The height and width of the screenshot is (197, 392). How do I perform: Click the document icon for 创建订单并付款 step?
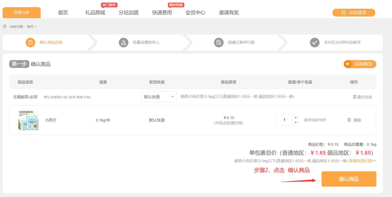(x=219, y=42)
